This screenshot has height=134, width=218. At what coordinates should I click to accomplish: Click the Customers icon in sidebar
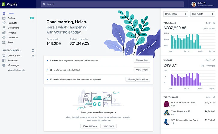(x=4, y=28)
